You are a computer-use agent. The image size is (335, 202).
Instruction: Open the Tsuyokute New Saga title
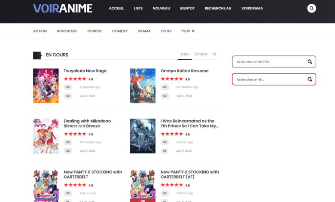click(85, 71)
